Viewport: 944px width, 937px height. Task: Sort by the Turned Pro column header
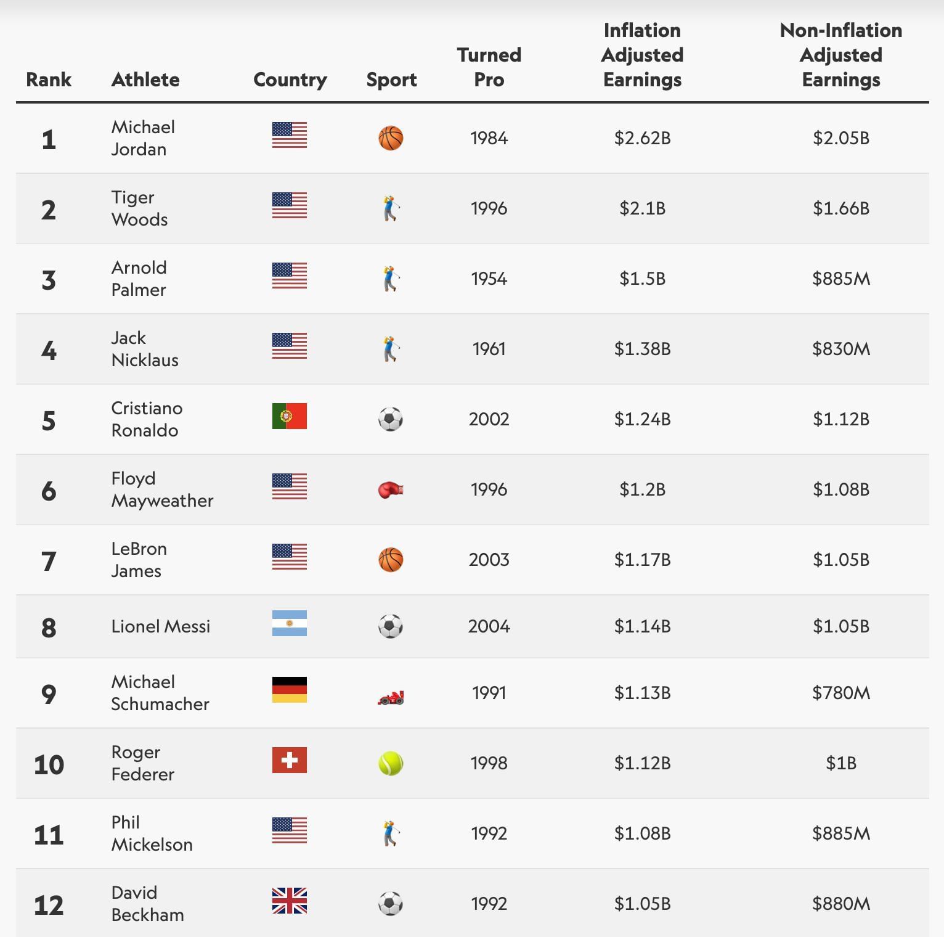click(489, 67)
